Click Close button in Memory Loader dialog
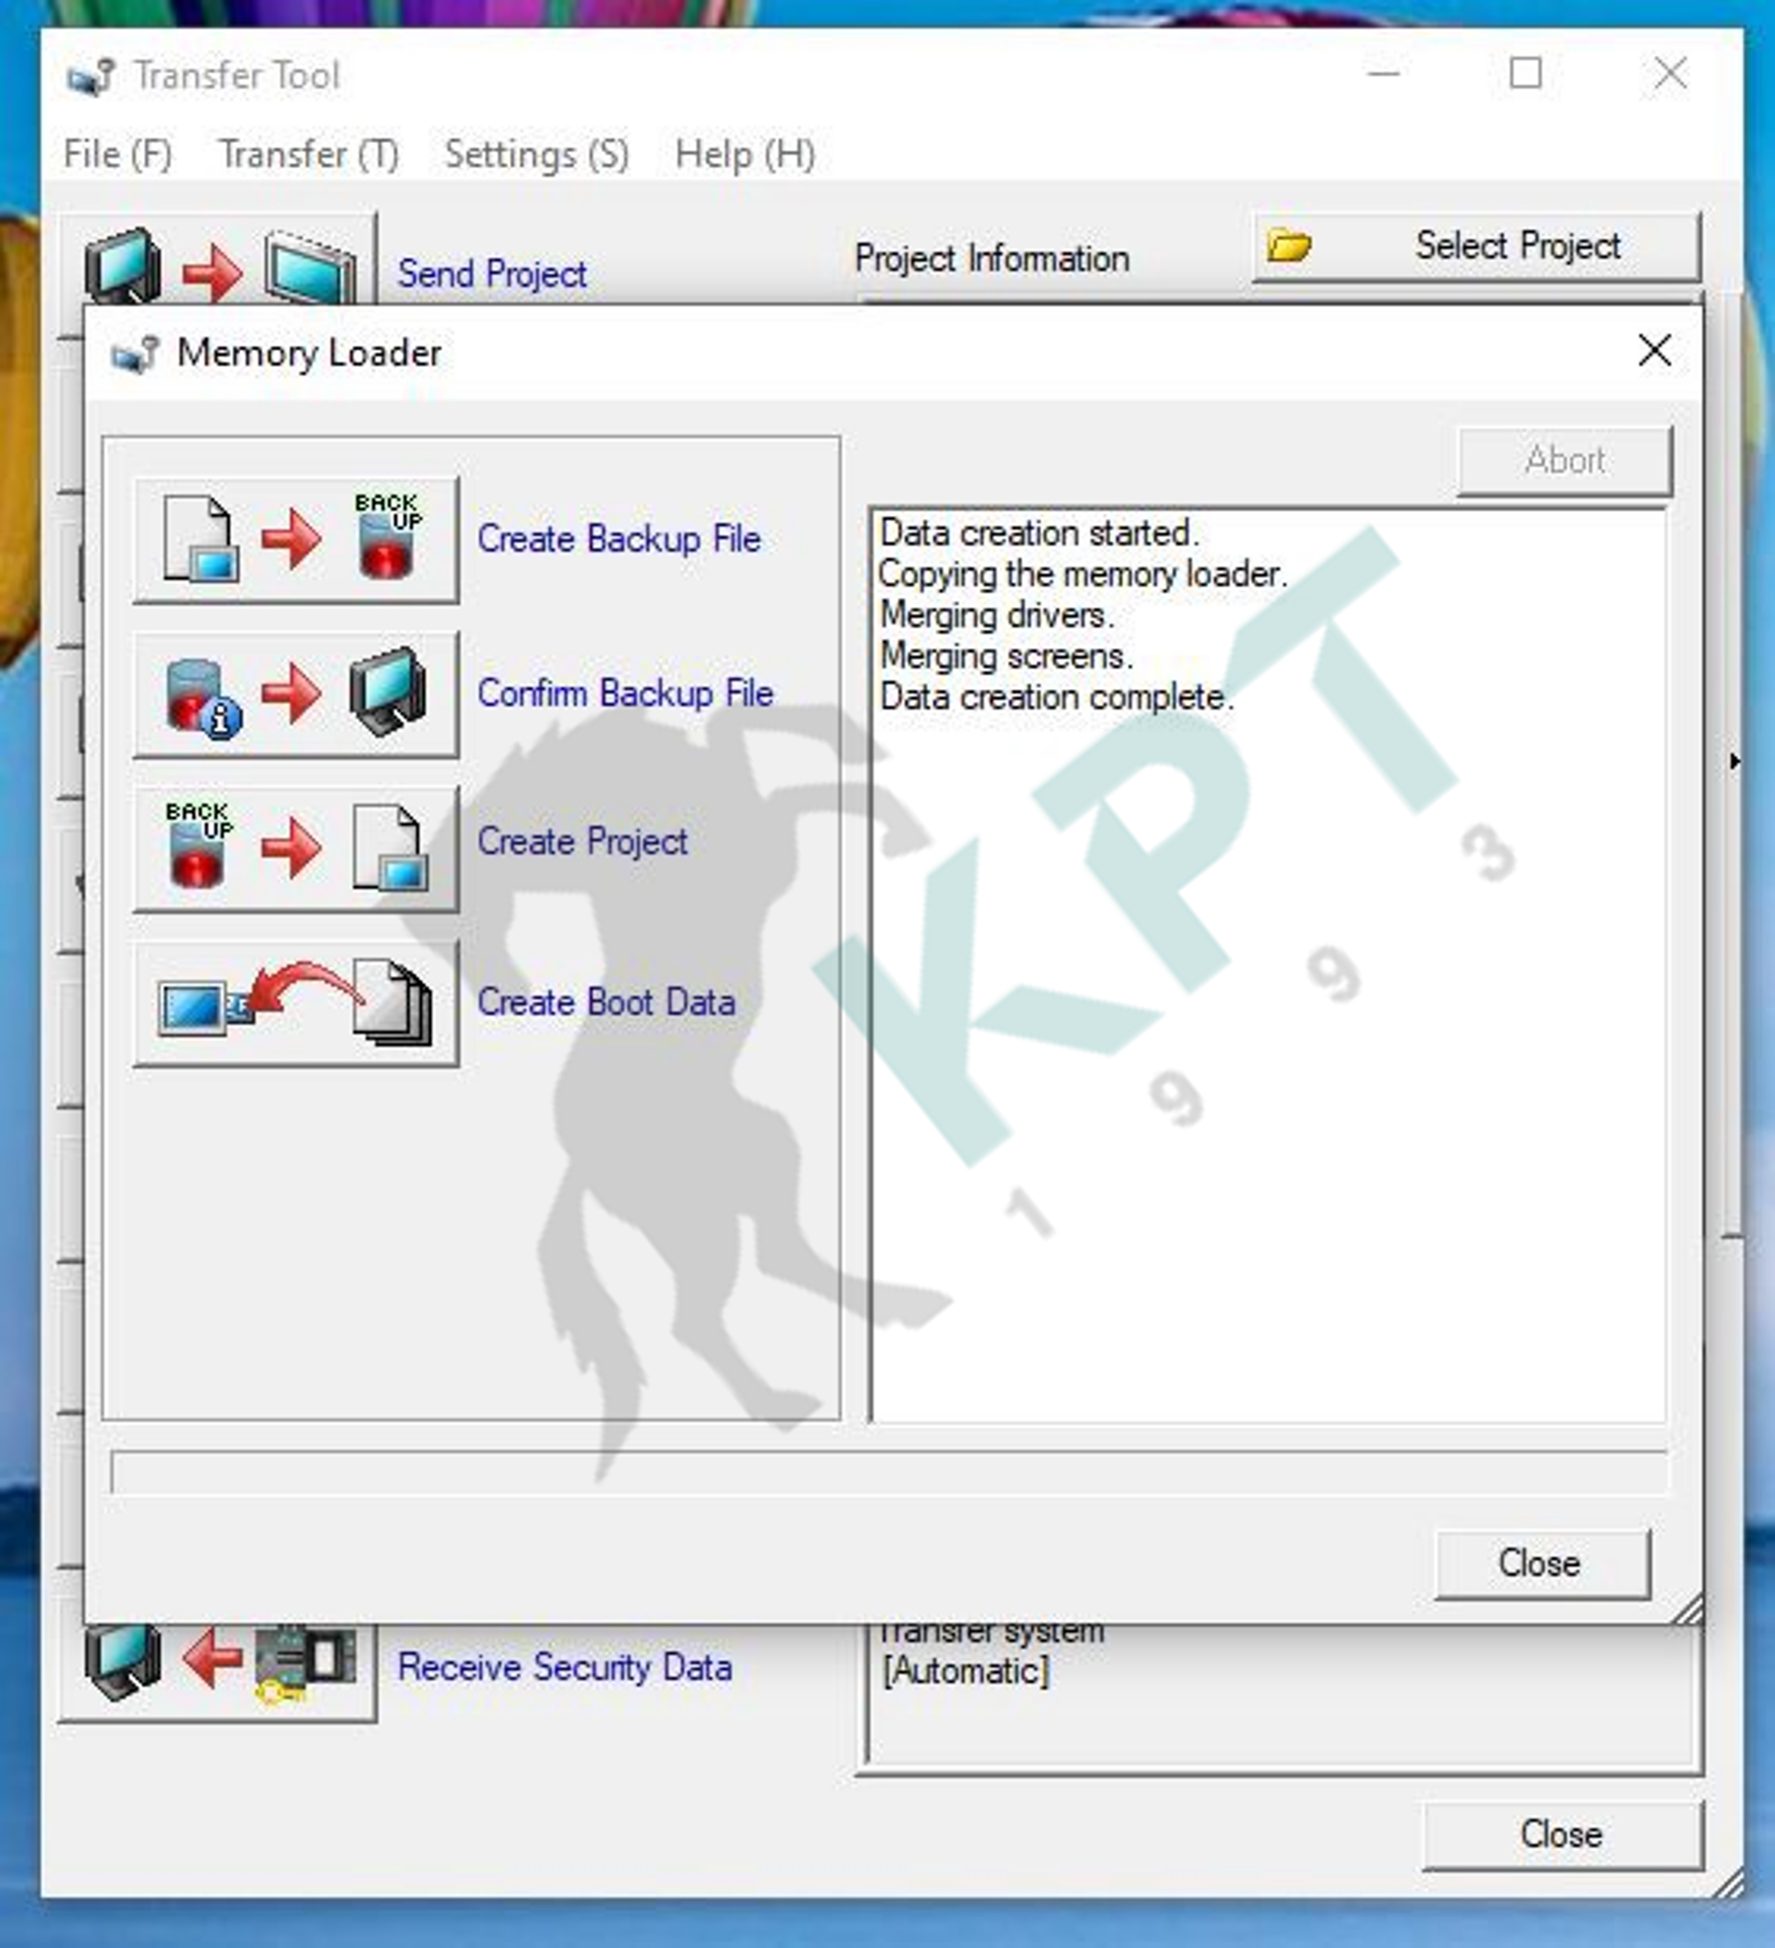 (1542, 1563)
